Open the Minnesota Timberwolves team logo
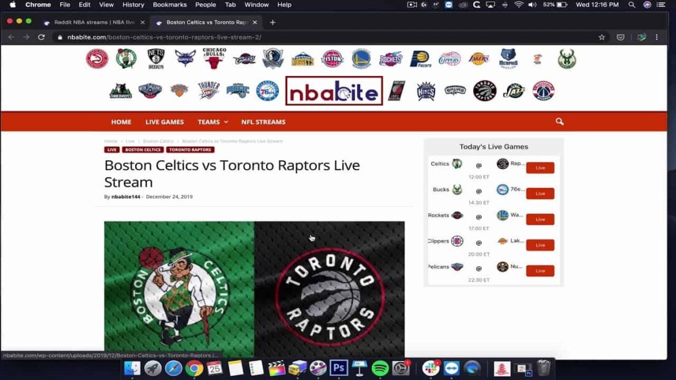The height and width of the screenshot is (380, 676). pyautogui.click(x=120, y=91)
